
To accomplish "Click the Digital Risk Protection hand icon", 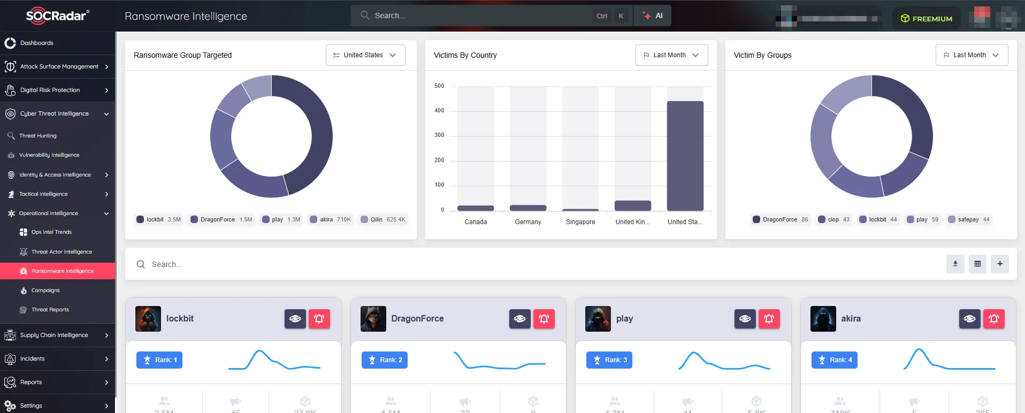I will [10, 90].
